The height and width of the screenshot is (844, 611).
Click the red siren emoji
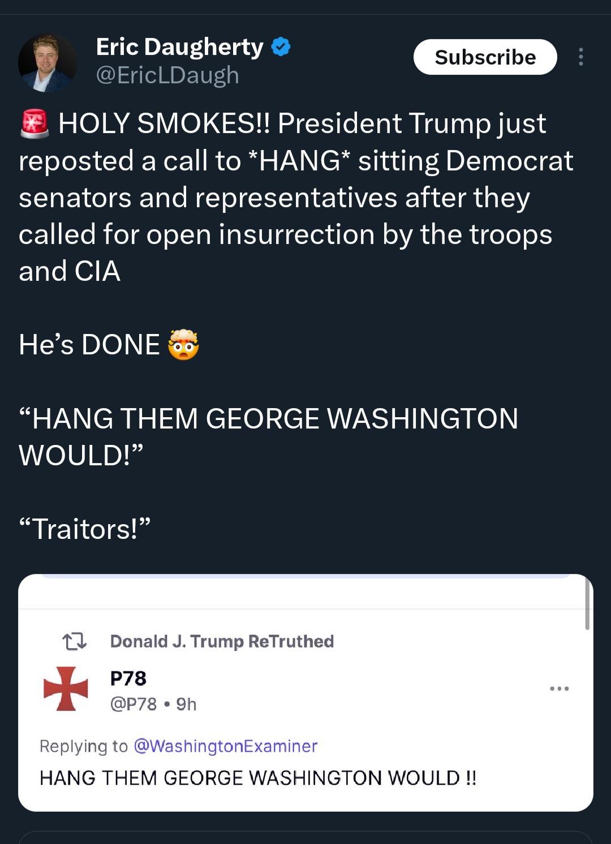35,124
